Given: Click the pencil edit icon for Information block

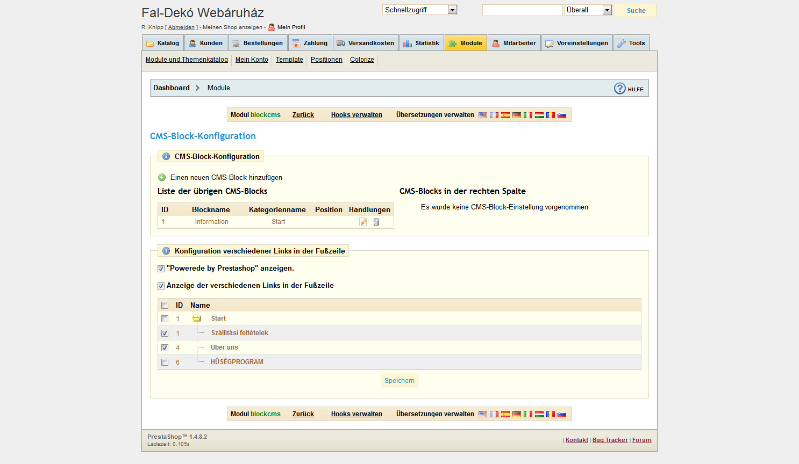Looking at the screenshot, I should pos(363,222).
